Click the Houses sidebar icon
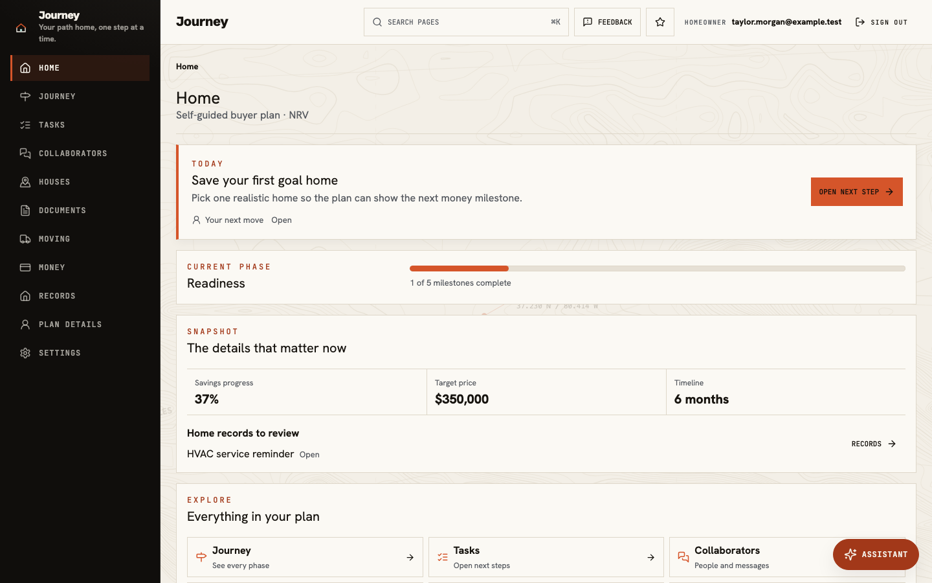Viewport: 932px width, 583px height. coord(25,182)
